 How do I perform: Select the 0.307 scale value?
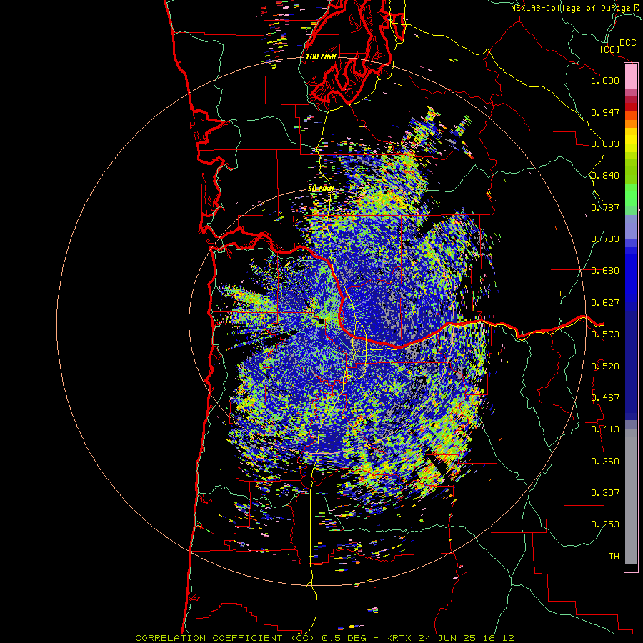click(605, 493)
